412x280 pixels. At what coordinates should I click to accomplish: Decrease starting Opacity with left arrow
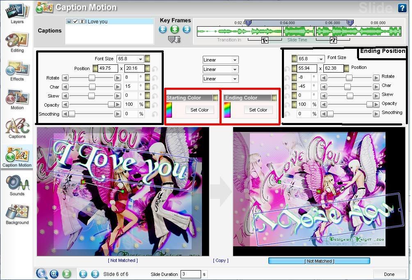(x=65, y=105)
